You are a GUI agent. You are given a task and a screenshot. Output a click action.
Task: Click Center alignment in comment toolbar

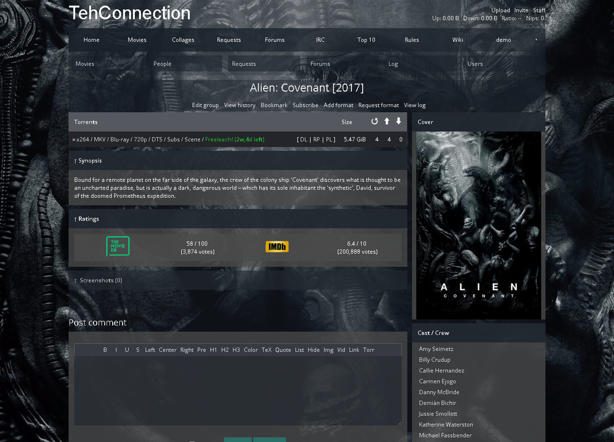point(167,350)
